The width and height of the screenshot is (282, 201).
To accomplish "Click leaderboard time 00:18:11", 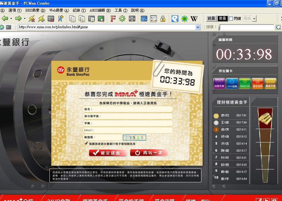I will click(241, 130).
